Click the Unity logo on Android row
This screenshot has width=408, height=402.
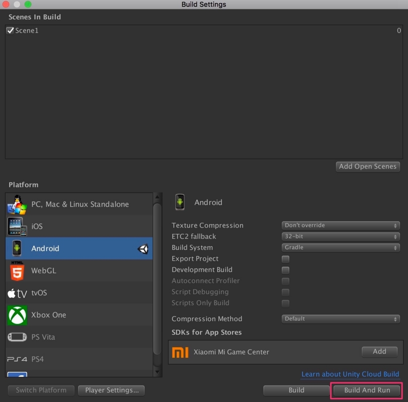point(143,249)
